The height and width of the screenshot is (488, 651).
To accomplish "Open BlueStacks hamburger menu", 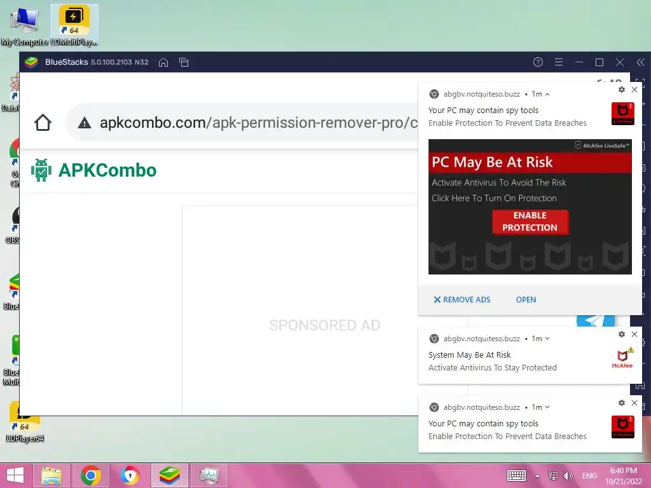I will [x=559, y=62].
